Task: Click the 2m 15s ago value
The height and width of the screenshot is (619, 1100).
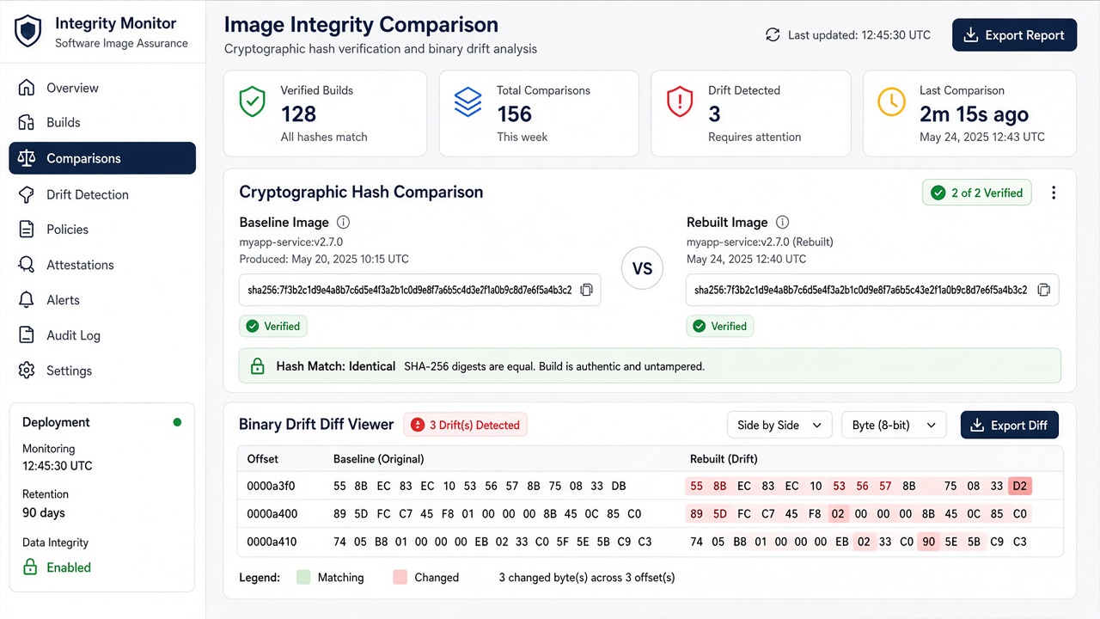Action: [x=974, y=113]
